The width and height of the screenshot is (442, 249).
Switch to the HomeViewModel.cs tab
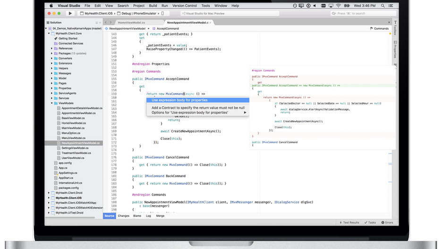point(131,22)
